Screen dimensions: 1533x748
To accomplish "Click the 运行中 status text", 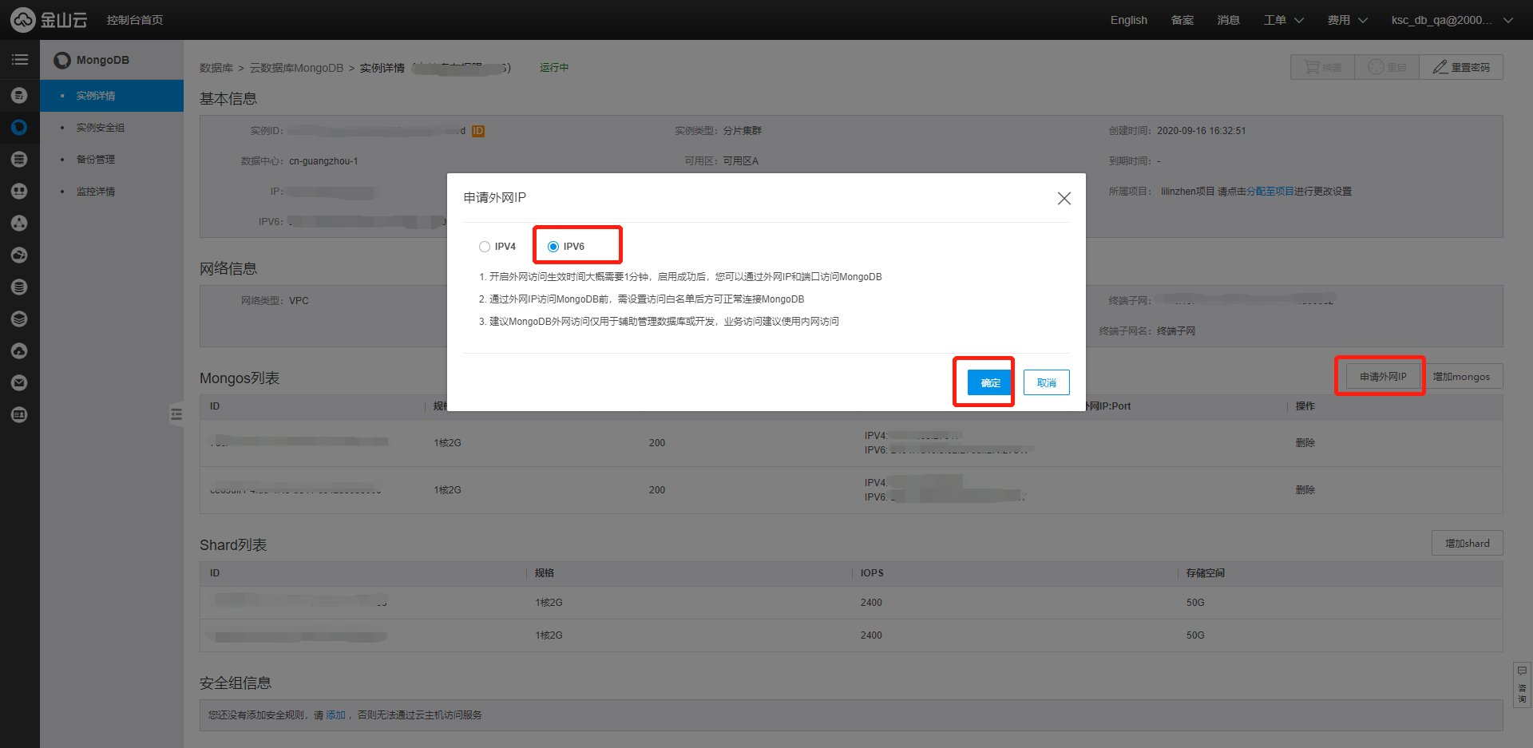I will [554, 68].
